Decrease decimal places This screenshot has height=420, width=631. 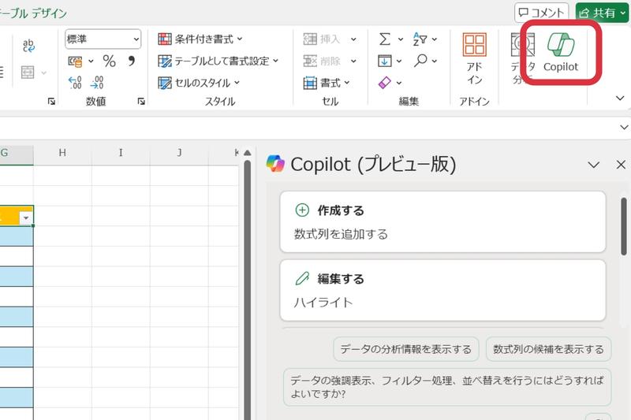pyautogui.click(x=97, y=83)
